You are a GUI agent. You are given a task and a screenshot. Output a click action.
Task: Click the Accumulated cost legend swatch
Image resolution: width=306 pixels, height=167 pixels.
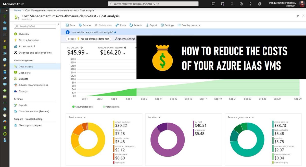click(73, 107)
